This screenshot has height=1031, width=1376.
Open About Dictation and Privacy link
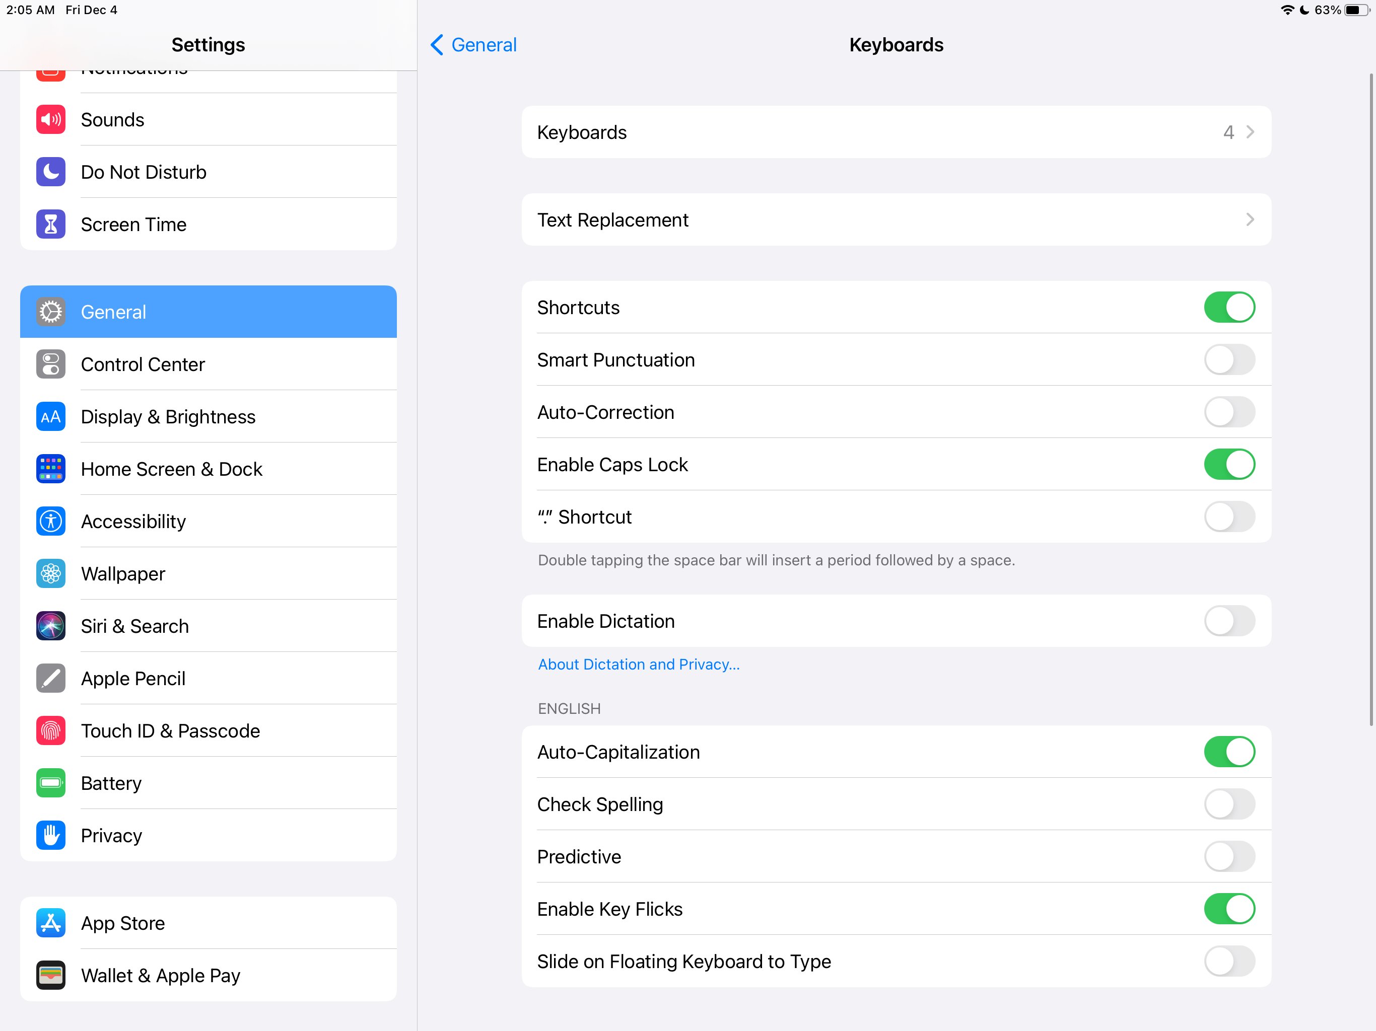[x=638, y=664]
